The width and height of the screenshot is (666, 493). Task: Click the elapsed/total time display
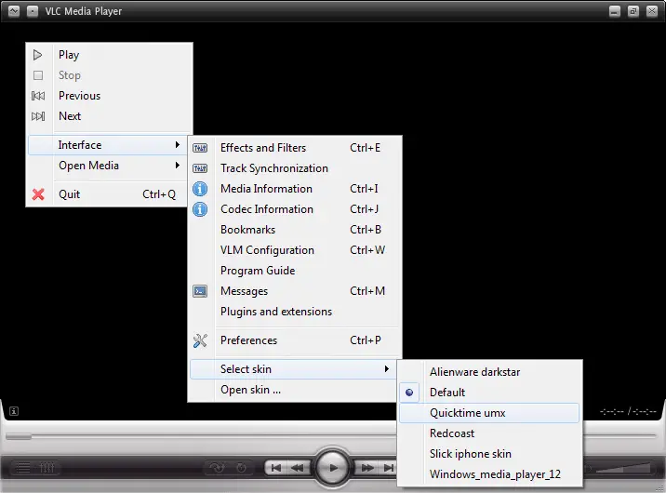[628, 411]
